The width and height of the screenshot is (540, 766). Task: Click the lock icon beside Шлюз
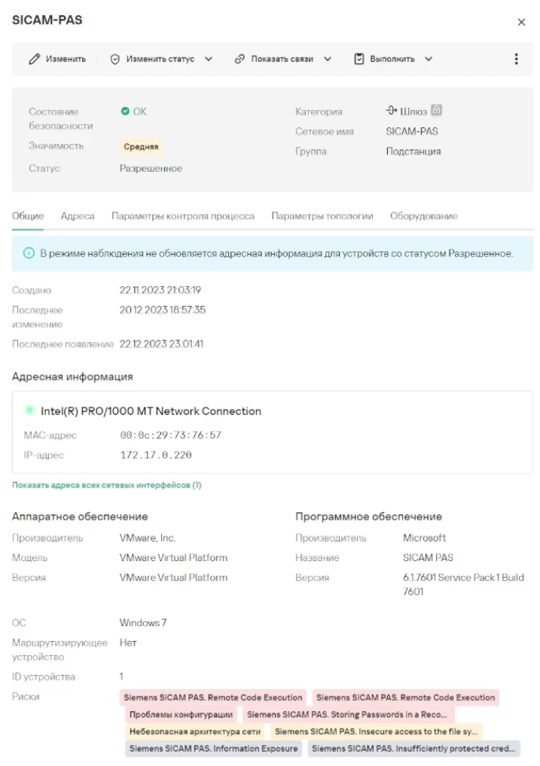click(436, 110)
